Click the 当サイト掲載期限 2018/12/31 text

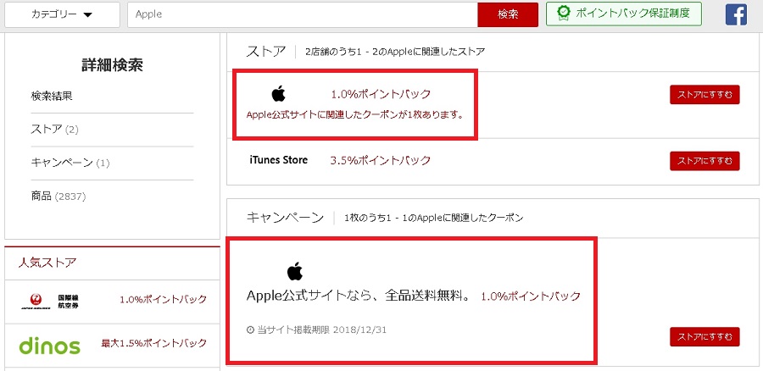point(321,329)
